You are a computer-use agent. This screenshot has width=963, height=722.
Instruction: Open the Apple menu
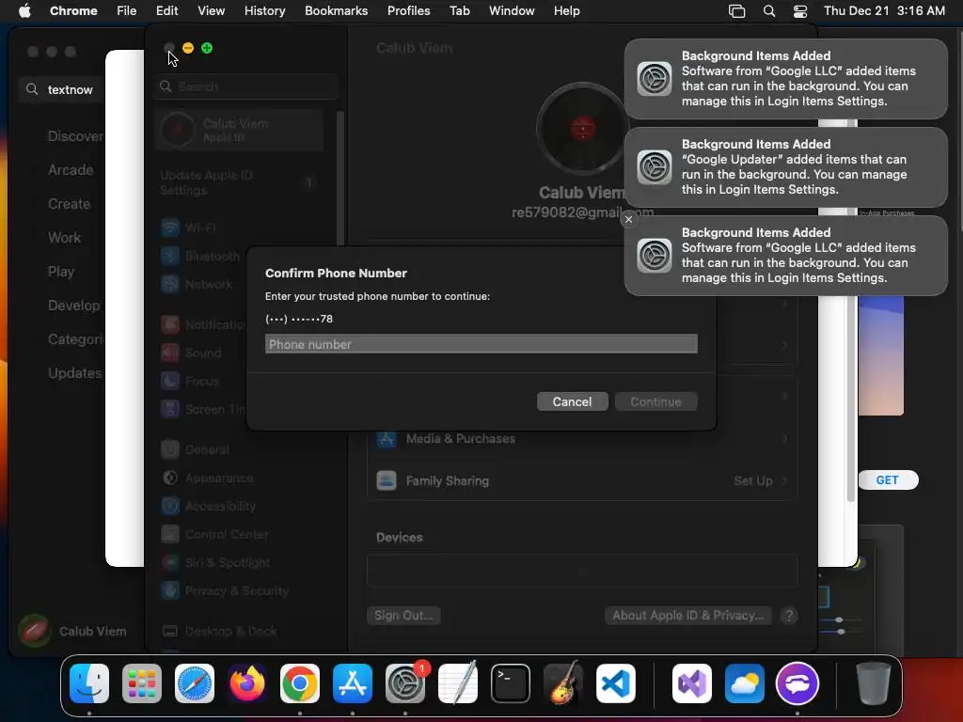24,10
